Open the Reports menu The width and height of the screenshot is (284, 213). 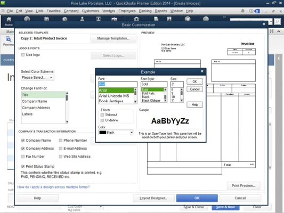point(161,11)
